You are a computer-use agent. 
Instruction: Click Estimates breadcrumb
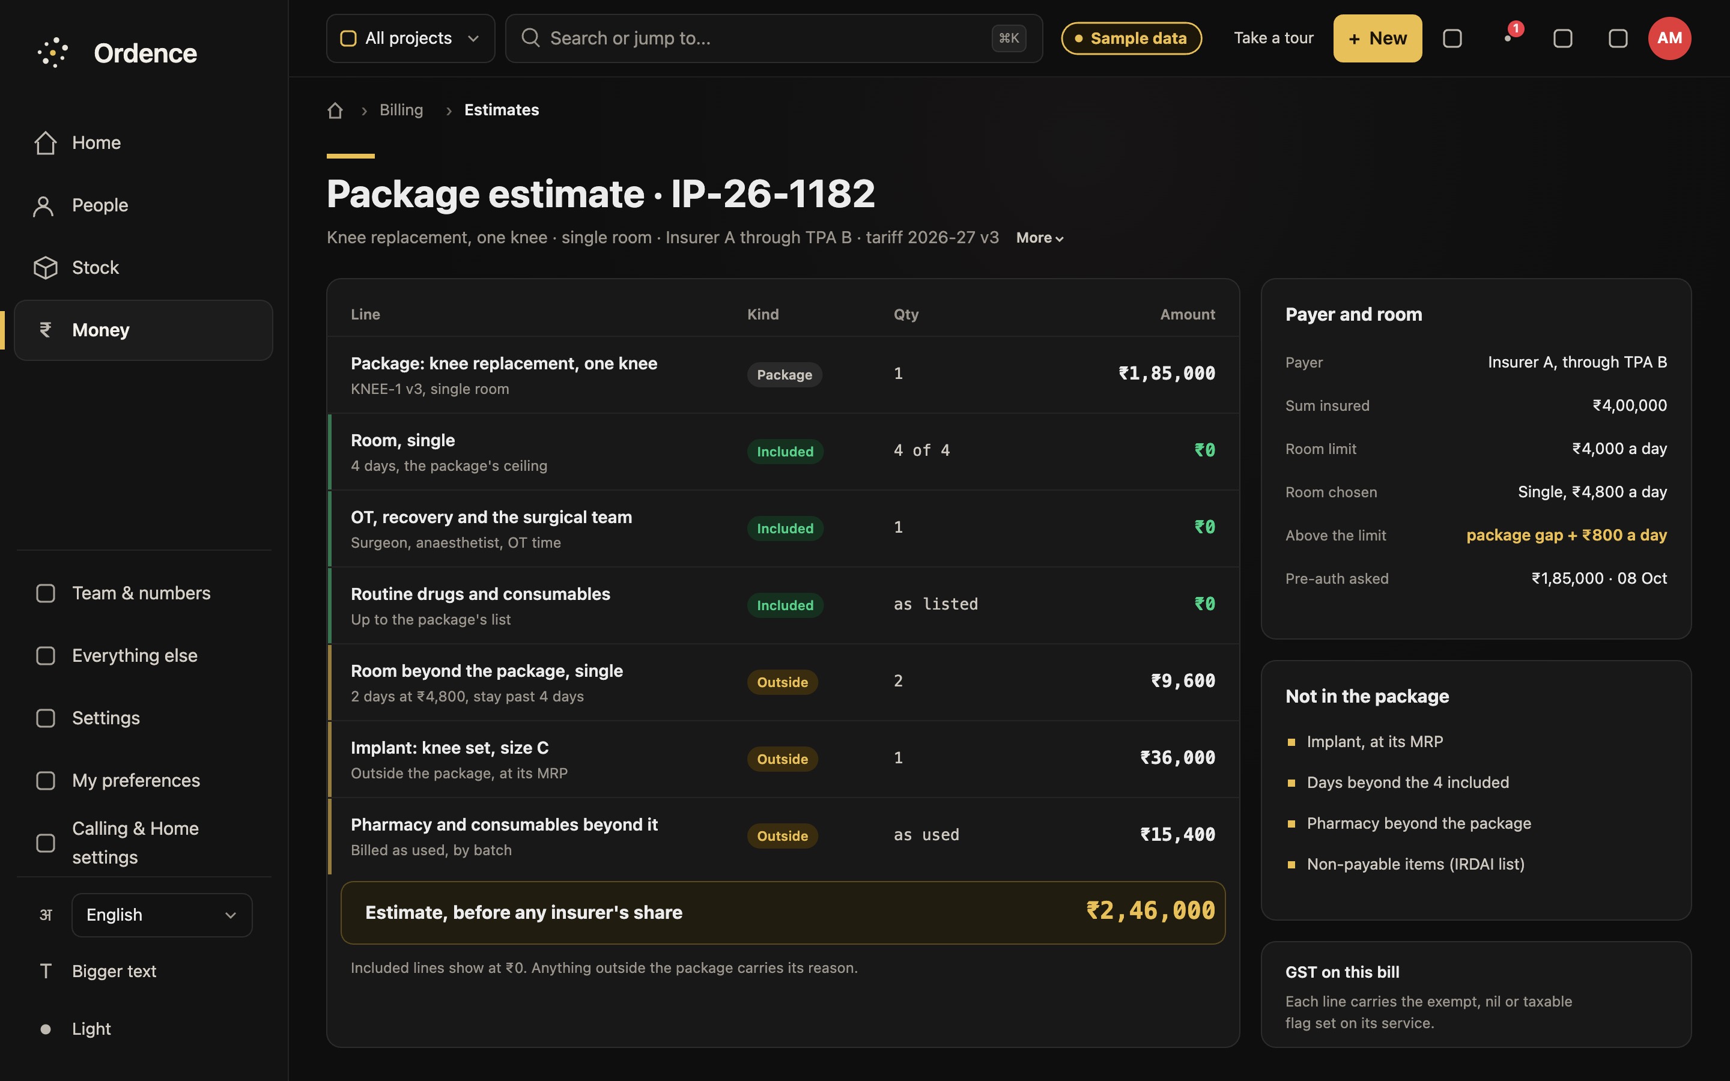tap(502, 110)
